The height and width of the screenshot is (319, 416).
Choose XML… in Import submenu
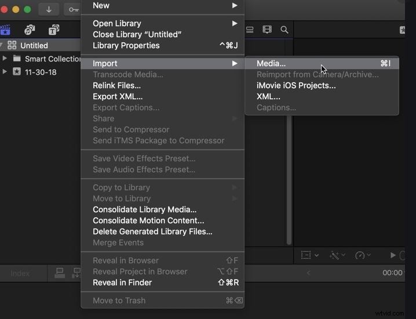pyautogui.click(x=322, y=96)
